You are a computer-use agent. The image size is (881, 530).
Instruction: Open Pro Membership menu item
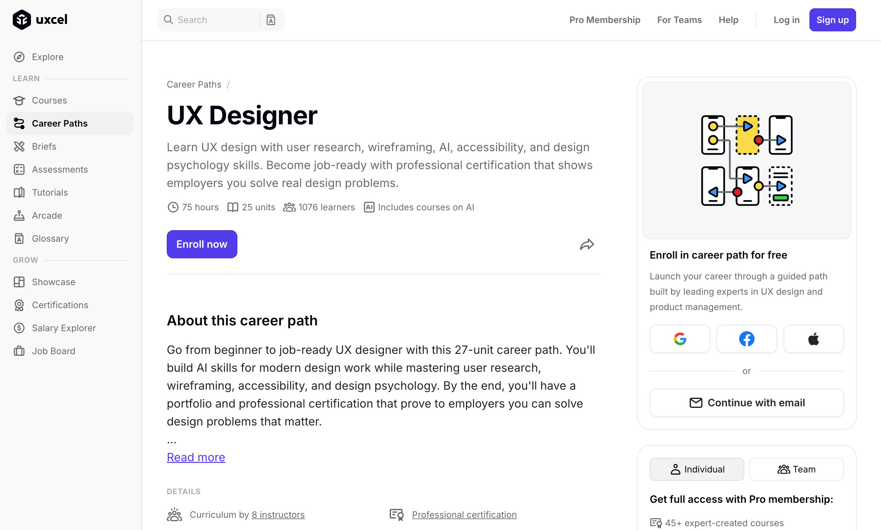click(x=604, y=20)
